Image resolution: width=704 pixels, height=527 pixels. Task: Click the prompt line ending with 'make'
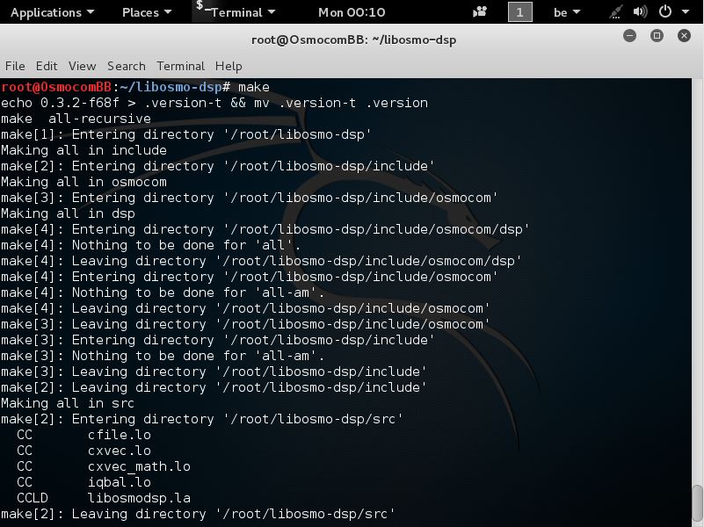135,87
